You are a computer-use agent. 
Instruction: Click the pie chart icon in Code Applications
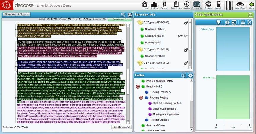click(x=227, y=22)
